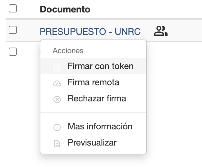Click the Previsualizar document icon

pos(57,143)
